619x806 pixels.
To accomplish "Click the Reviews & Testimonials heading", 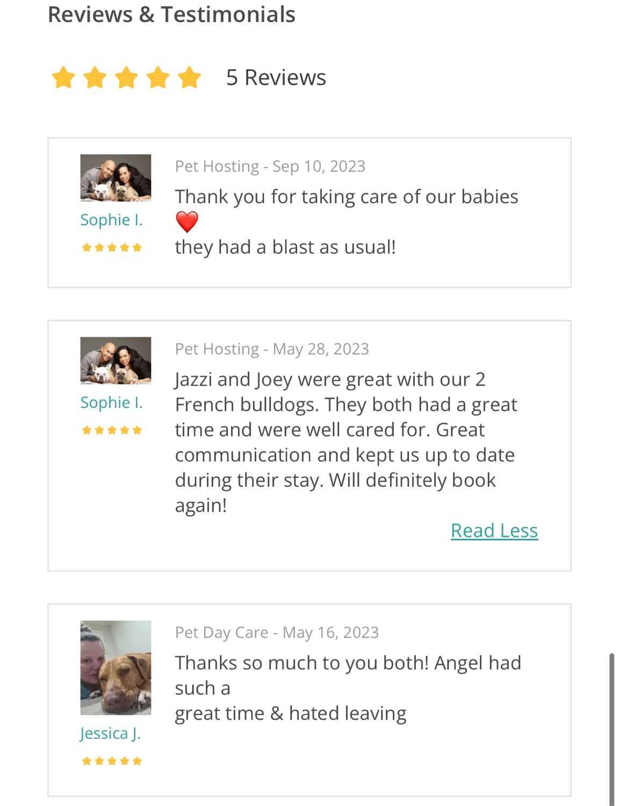I will [x=171, y=15].
